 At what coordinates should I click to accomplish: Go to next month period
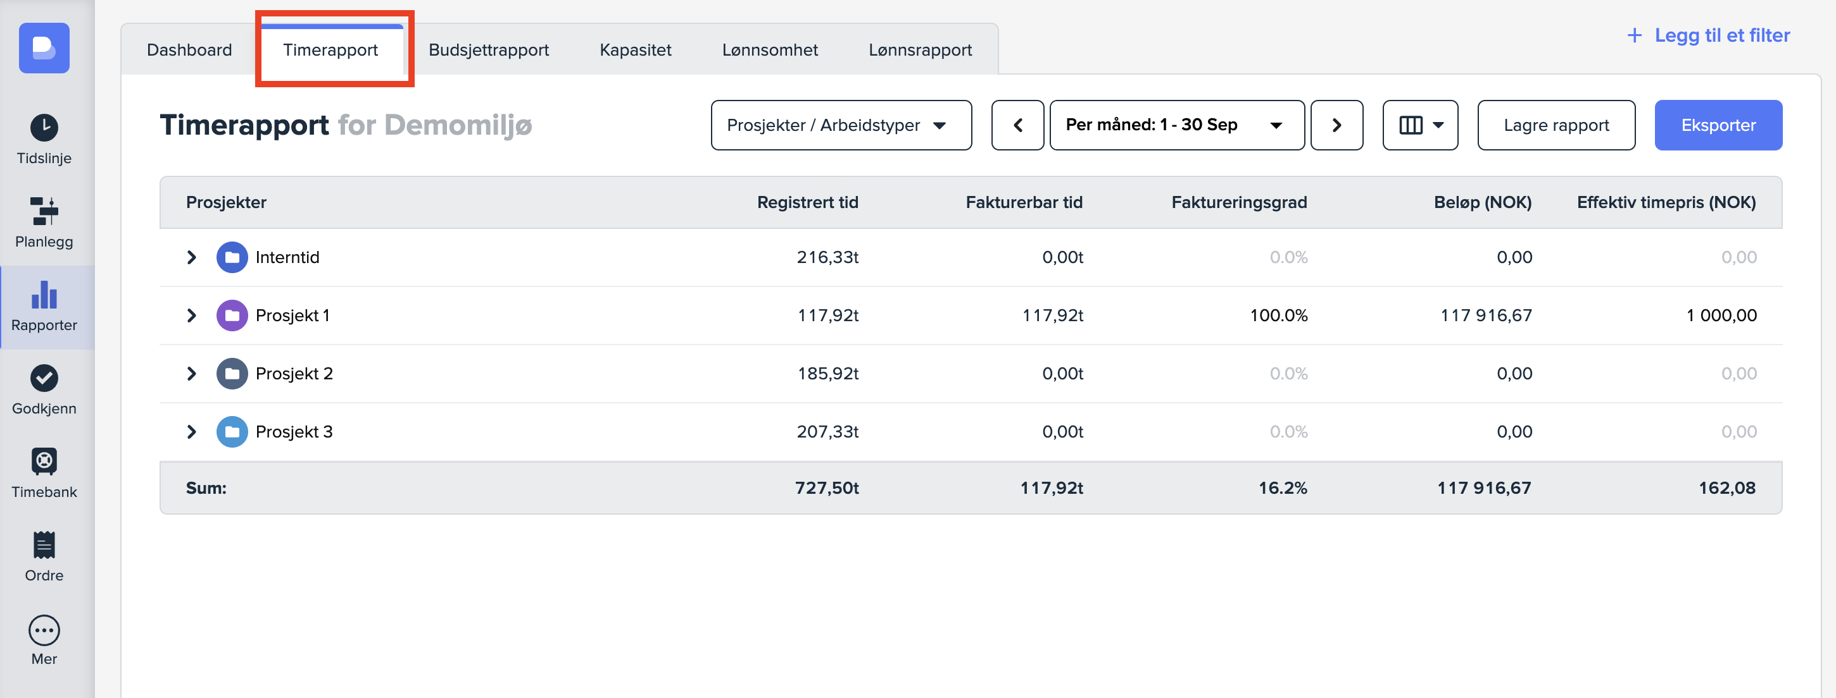click(1336, 125)
